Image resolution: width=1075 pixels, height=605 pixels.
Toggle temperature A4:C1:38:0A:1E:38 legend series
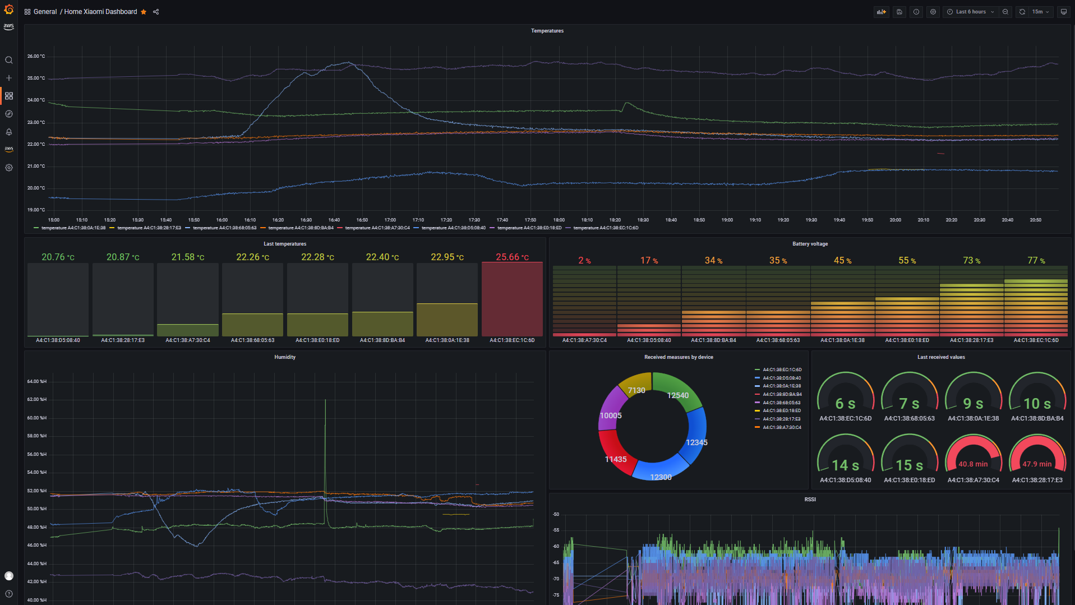pos(73,228)
